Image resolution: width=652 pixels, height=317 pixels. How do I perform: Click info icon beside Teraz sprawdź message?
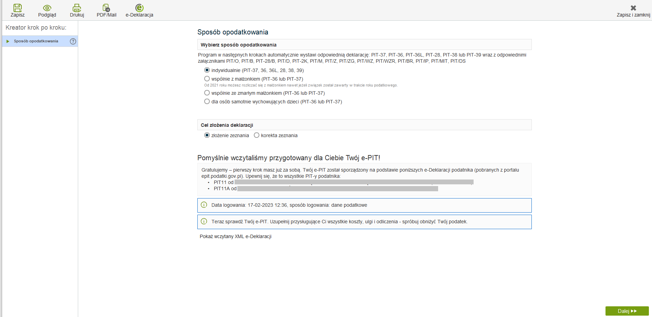pyautogui.click(x=204, y=222)
